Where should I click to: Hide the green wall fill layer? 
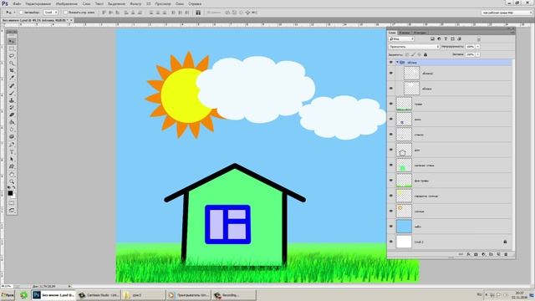pyautogui.click(x=391, y=166)
